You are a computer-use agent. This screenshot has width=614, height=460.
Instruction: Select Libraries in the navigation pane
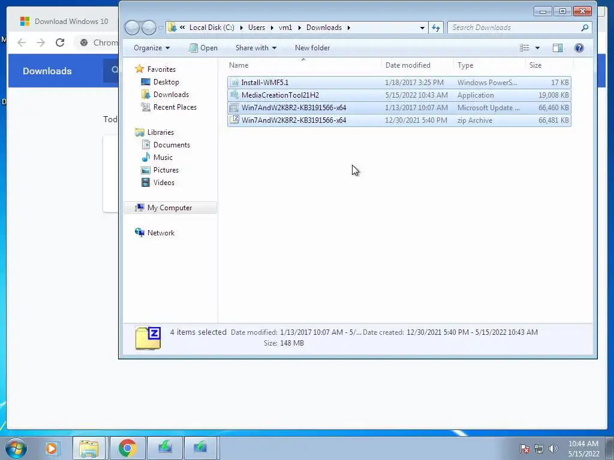click(160, 132)
